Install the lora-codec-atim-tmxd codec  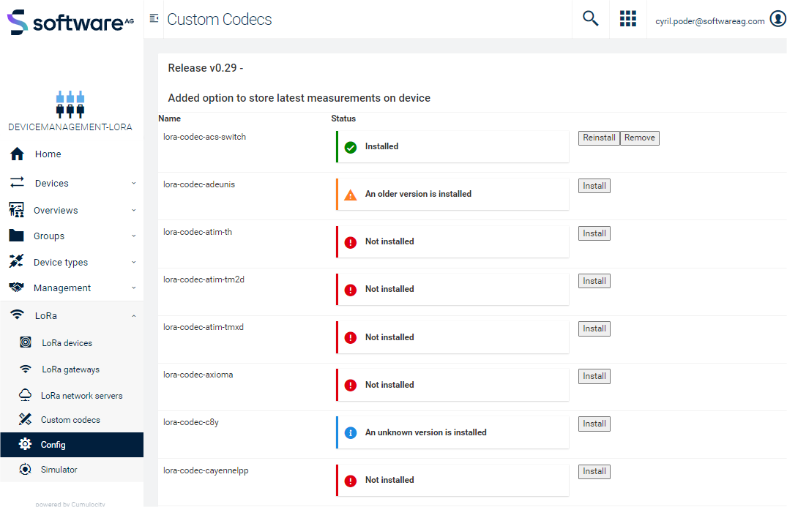(x=594, y=329)
